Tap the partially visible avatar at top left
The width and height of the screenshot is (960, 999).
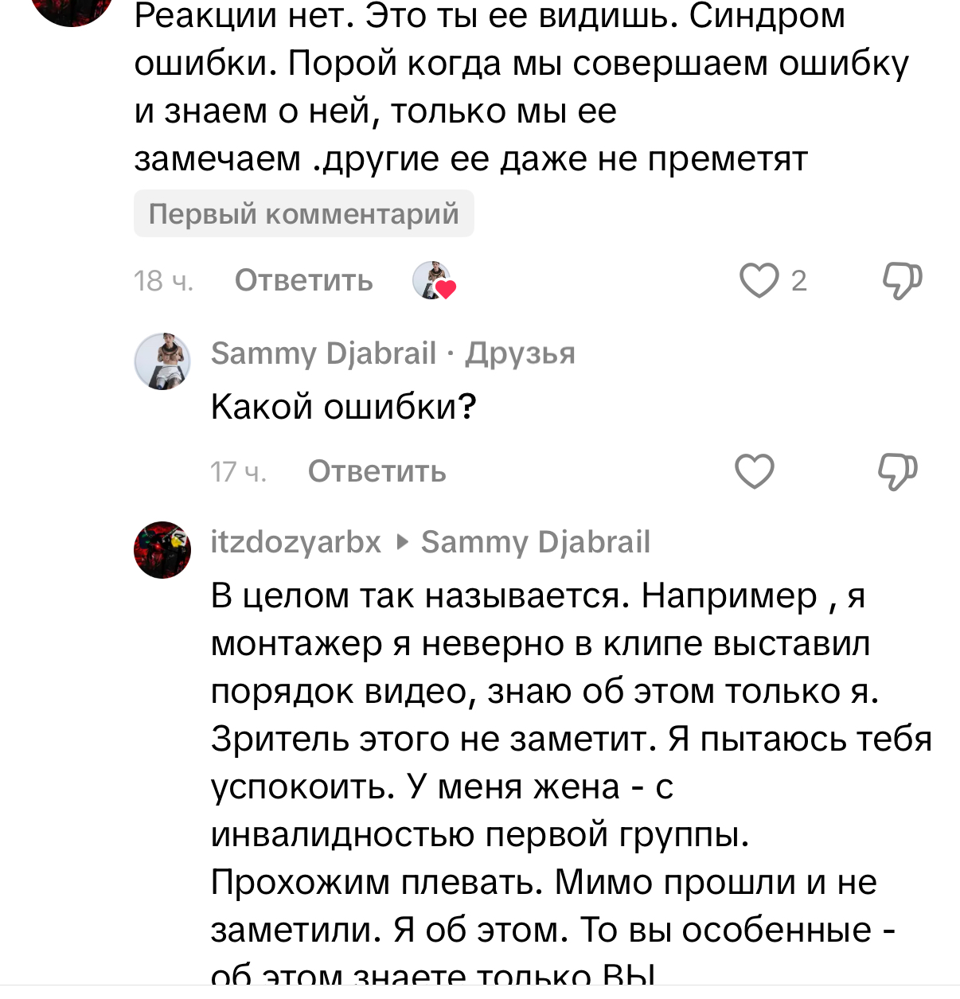coord(72,11)
